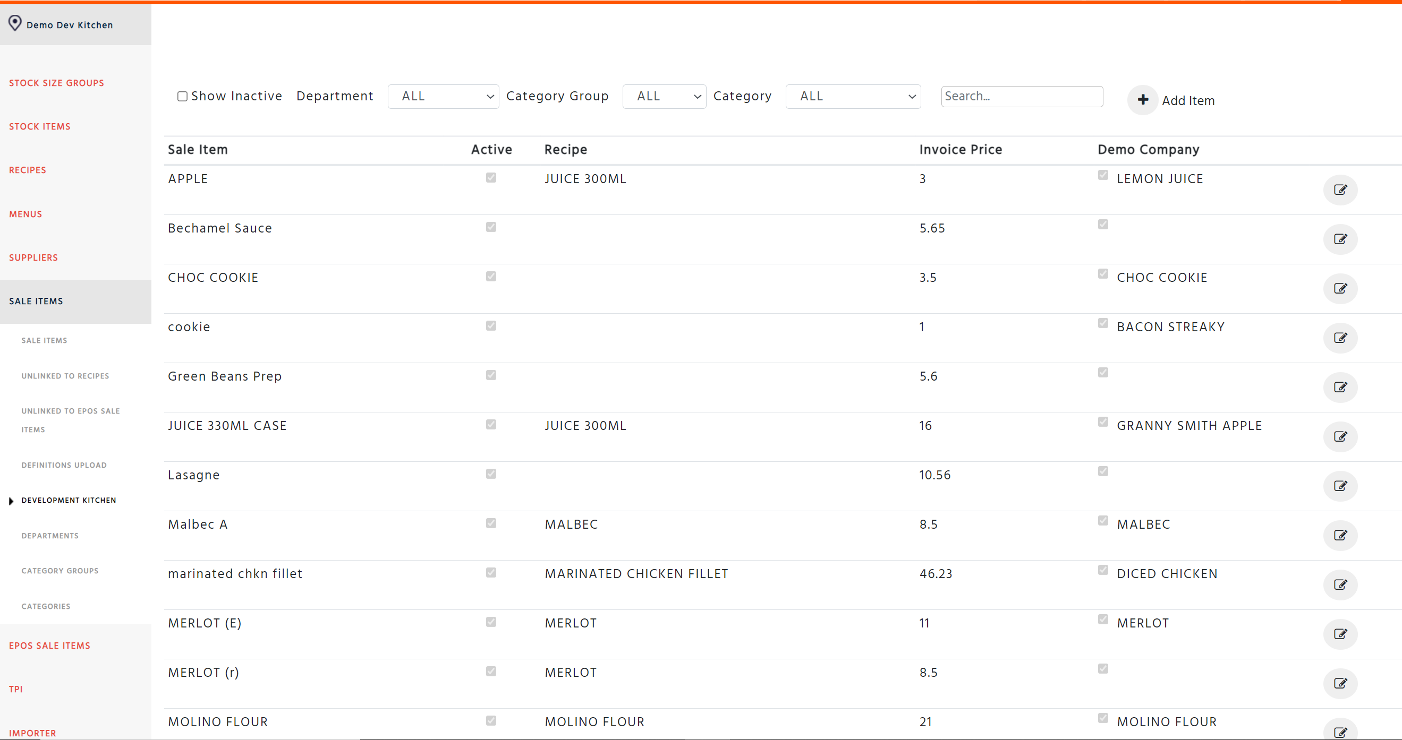Image resolution: width=1402 pixels, height=740 pixels.
Task: Click the Demo Dev Kitchen location selector
Action: (75, 24)
